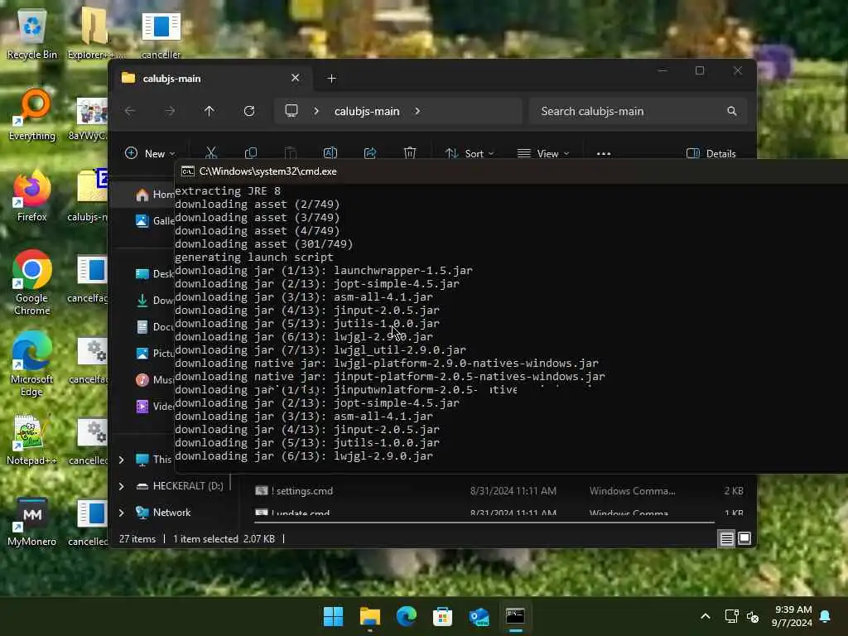Viewport: 848px width, 636px height.
Task: Open Edge browser from the taskbar
Action: [x=406, y=616]
